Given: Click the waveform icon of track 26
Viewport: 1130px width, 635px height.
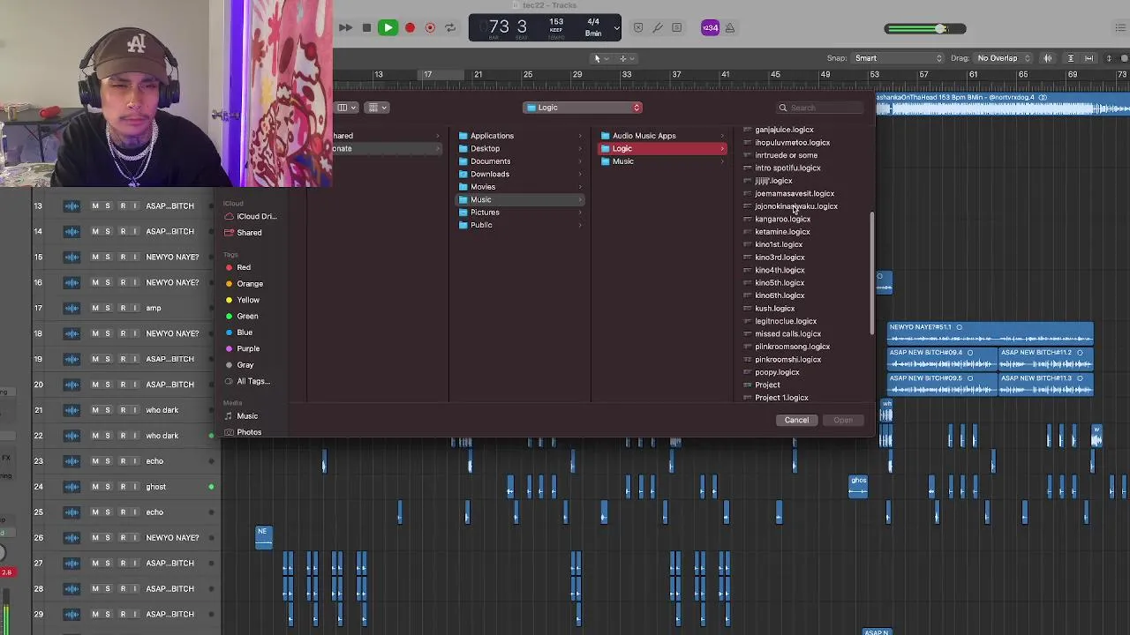Looking at the screenshot, I should 72,538.
